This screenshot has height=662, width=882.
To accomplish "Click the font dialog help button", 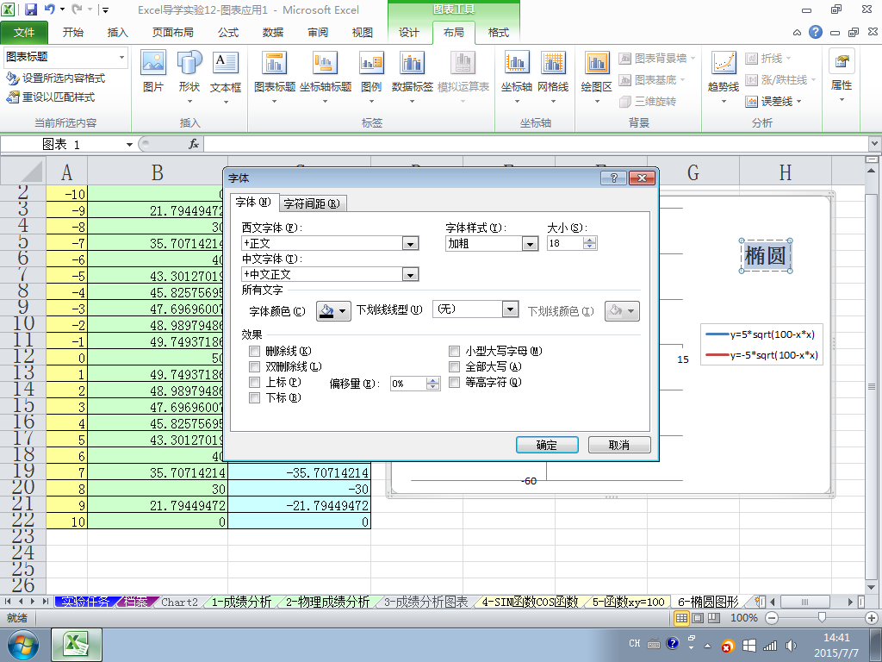I will click(x=613, y=178).
